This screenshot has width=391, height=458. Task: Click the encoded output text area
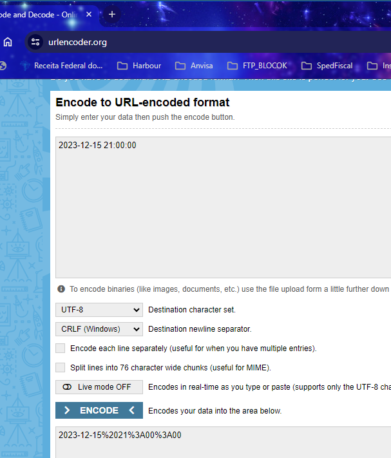pyautogui.click(x=223, y=443)
